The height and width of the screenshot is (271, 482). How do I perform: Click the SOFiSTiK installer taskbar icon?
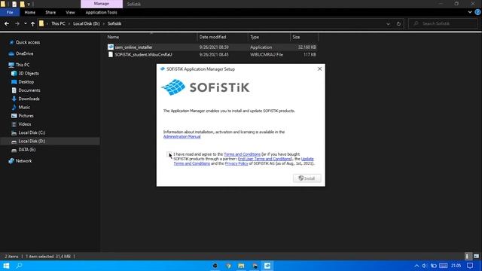click(267, 266)
